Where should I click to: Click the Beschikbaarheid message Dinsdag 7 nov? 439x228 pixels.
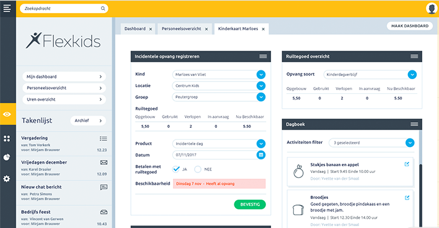[x=219, y=184]
